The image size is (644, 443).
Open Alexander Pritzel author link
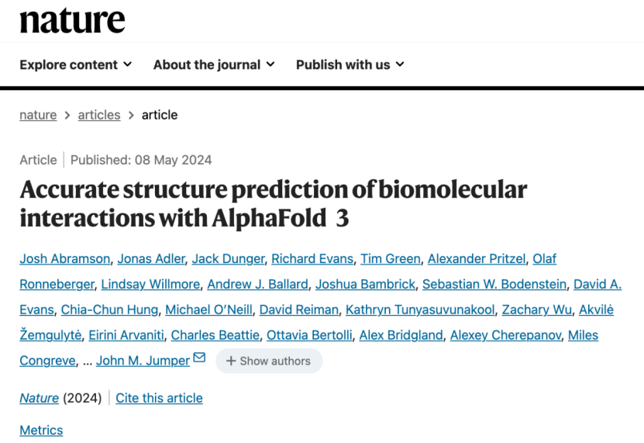coord(477,258)
